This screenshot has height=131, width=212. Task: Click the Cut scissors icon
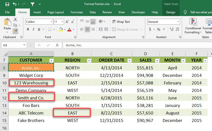[x=15, y=20]
